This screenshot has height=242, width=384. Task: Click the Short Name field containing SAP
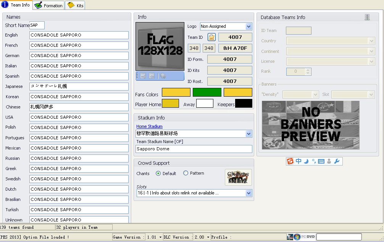click(37, 25)
